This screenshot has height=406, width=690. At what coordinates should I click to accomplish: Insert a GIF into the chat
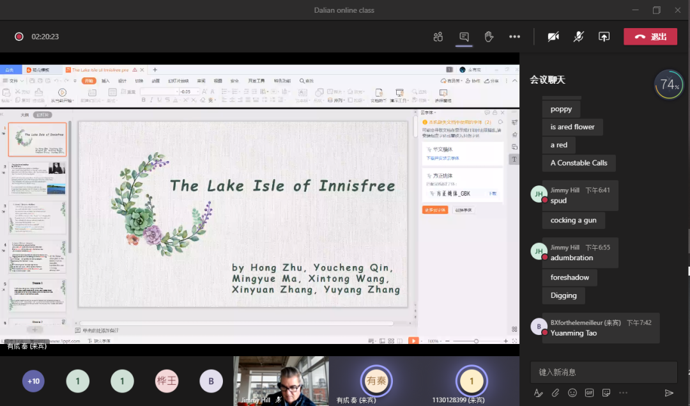(x=589, y=393)
